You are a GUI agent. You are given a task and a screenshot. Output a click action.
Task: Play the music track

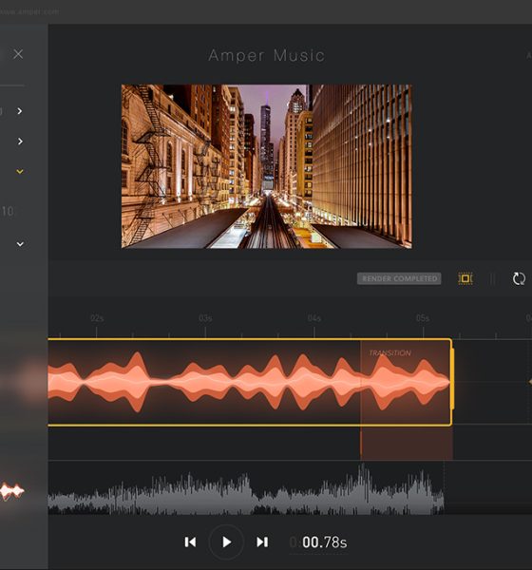[x=226, y=542]
